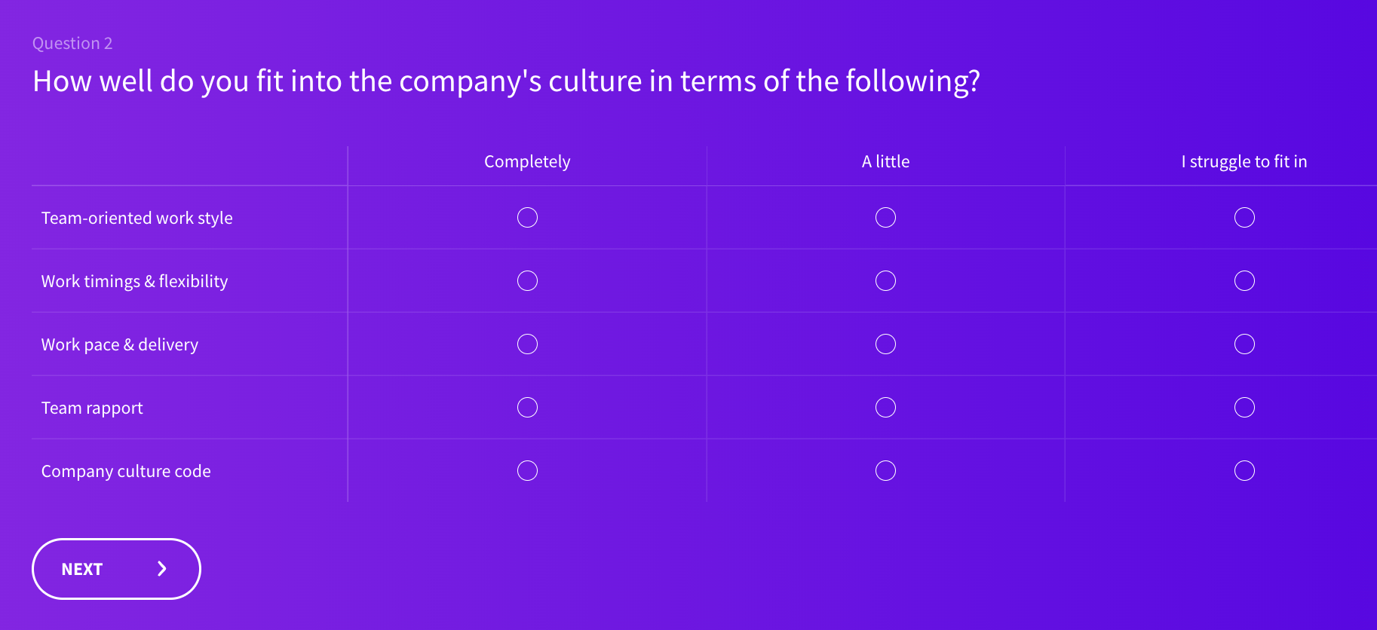Click the Company culture code row label
This screenshot has width=1377, height=630.
point(126,472)
